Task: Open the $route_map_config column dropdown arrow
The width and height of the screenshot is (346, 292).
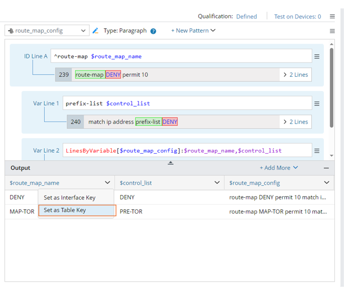Action: pyautogui.click(x=327, y=183)
